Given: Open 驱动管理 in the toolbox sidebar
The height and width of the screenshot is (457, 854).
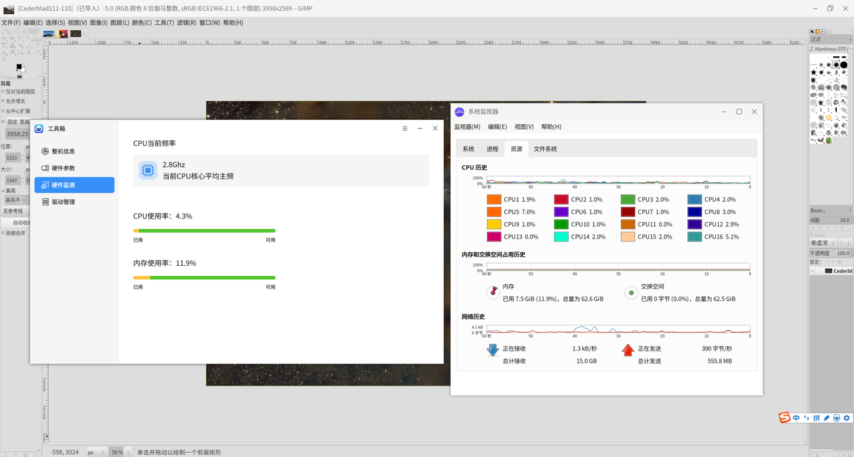Looking at the screenshot, I should coord(63,202).
